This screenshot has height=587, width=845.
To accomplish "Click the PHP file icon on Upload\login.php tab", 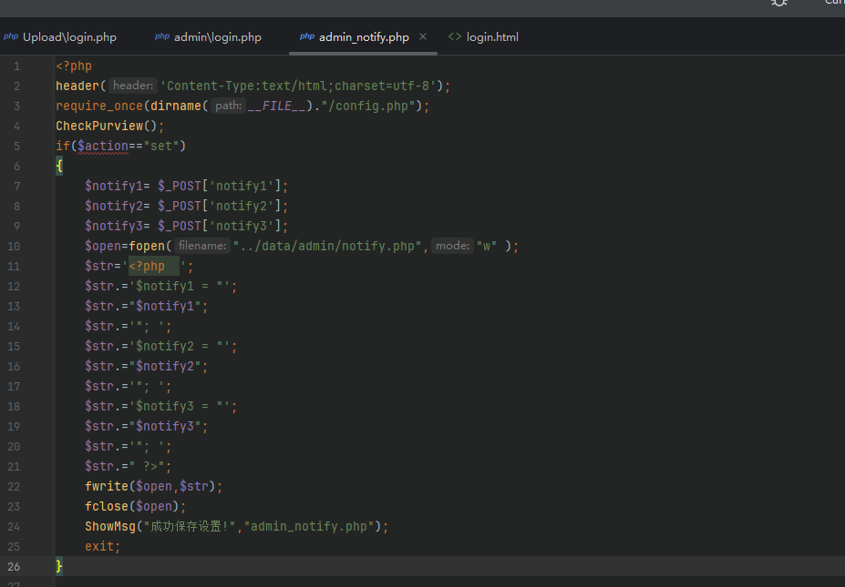I will [x=11, y=37].
